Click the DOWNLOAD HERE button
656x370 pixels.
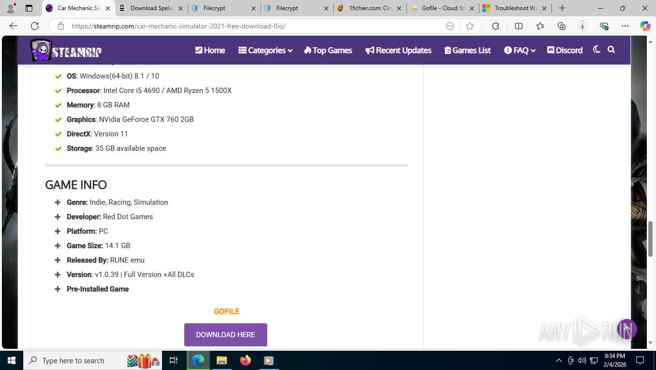[x=226, y=335]
